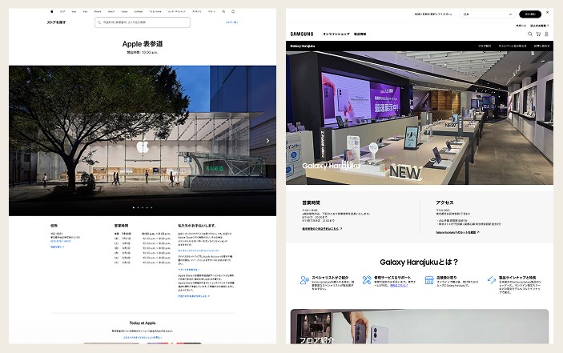This screenshot has width=563, height=353.
Task: Open the 日本 country dropdown on Samsung page
Action: coord(488,14)
